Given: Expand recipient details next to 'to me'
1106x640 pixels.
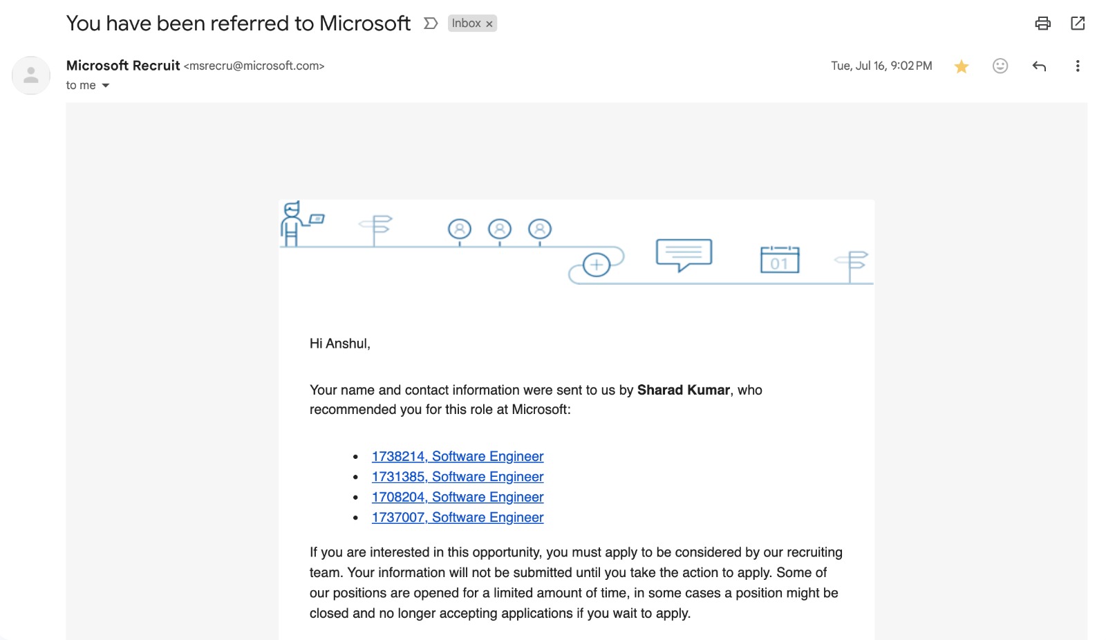Looking at the screenshot, I should [x=106, y=86].
